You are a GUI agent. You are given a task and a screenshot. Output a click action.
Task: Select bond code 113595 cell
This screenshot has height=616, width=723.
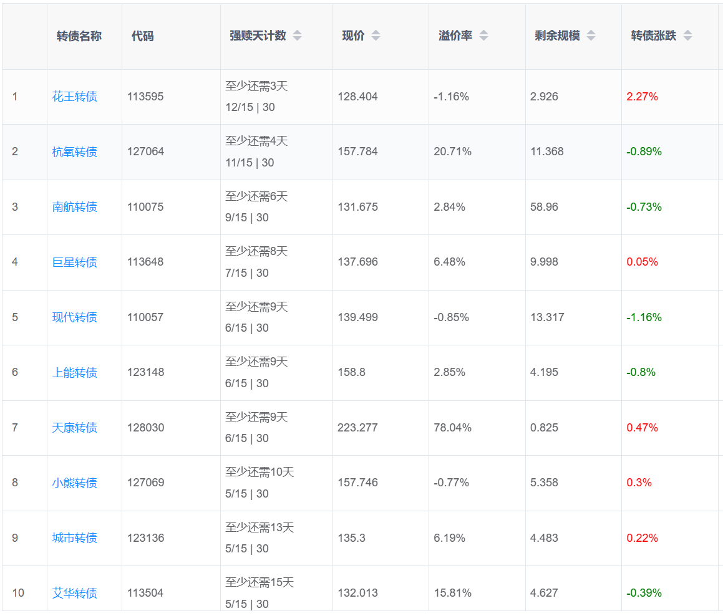coord(145,97)
